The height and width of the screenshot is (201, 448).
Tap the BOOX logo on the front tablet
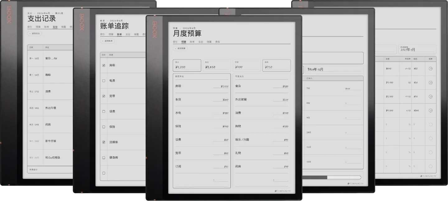point(155,30)
